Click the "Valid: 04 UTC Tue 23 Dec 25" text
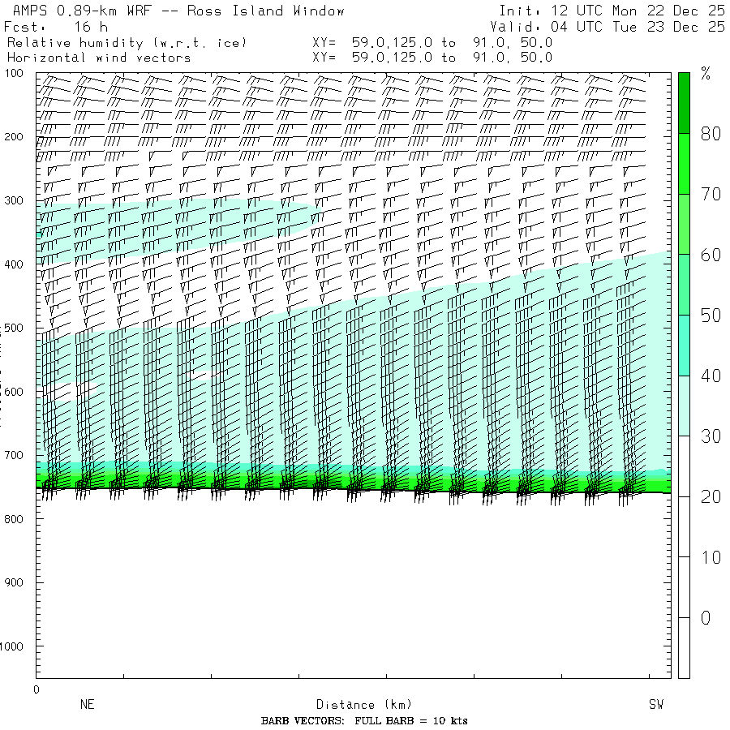 click(608, 27)
